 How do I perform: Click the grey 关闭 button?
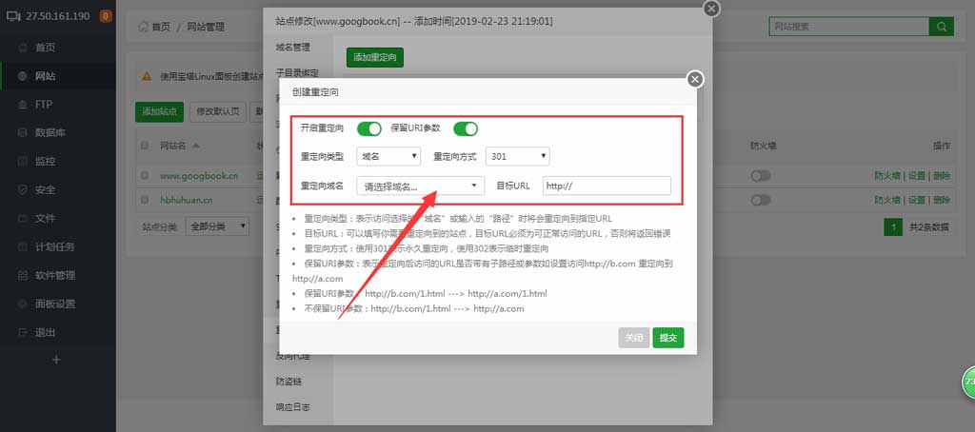pyautogui.click(x=633, y=338)
